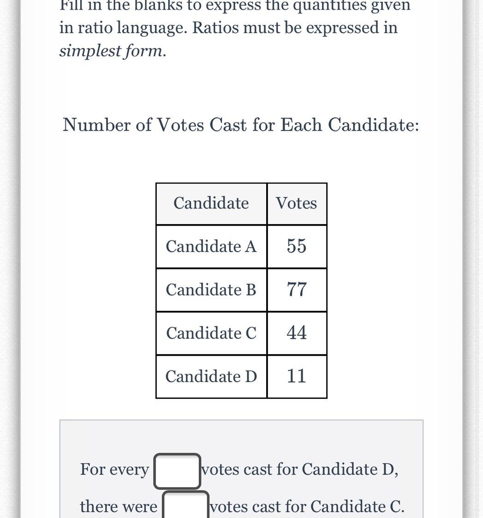483x518 pixels.
Task: Click the 'For every' label text
Action: tap(114, 470)
